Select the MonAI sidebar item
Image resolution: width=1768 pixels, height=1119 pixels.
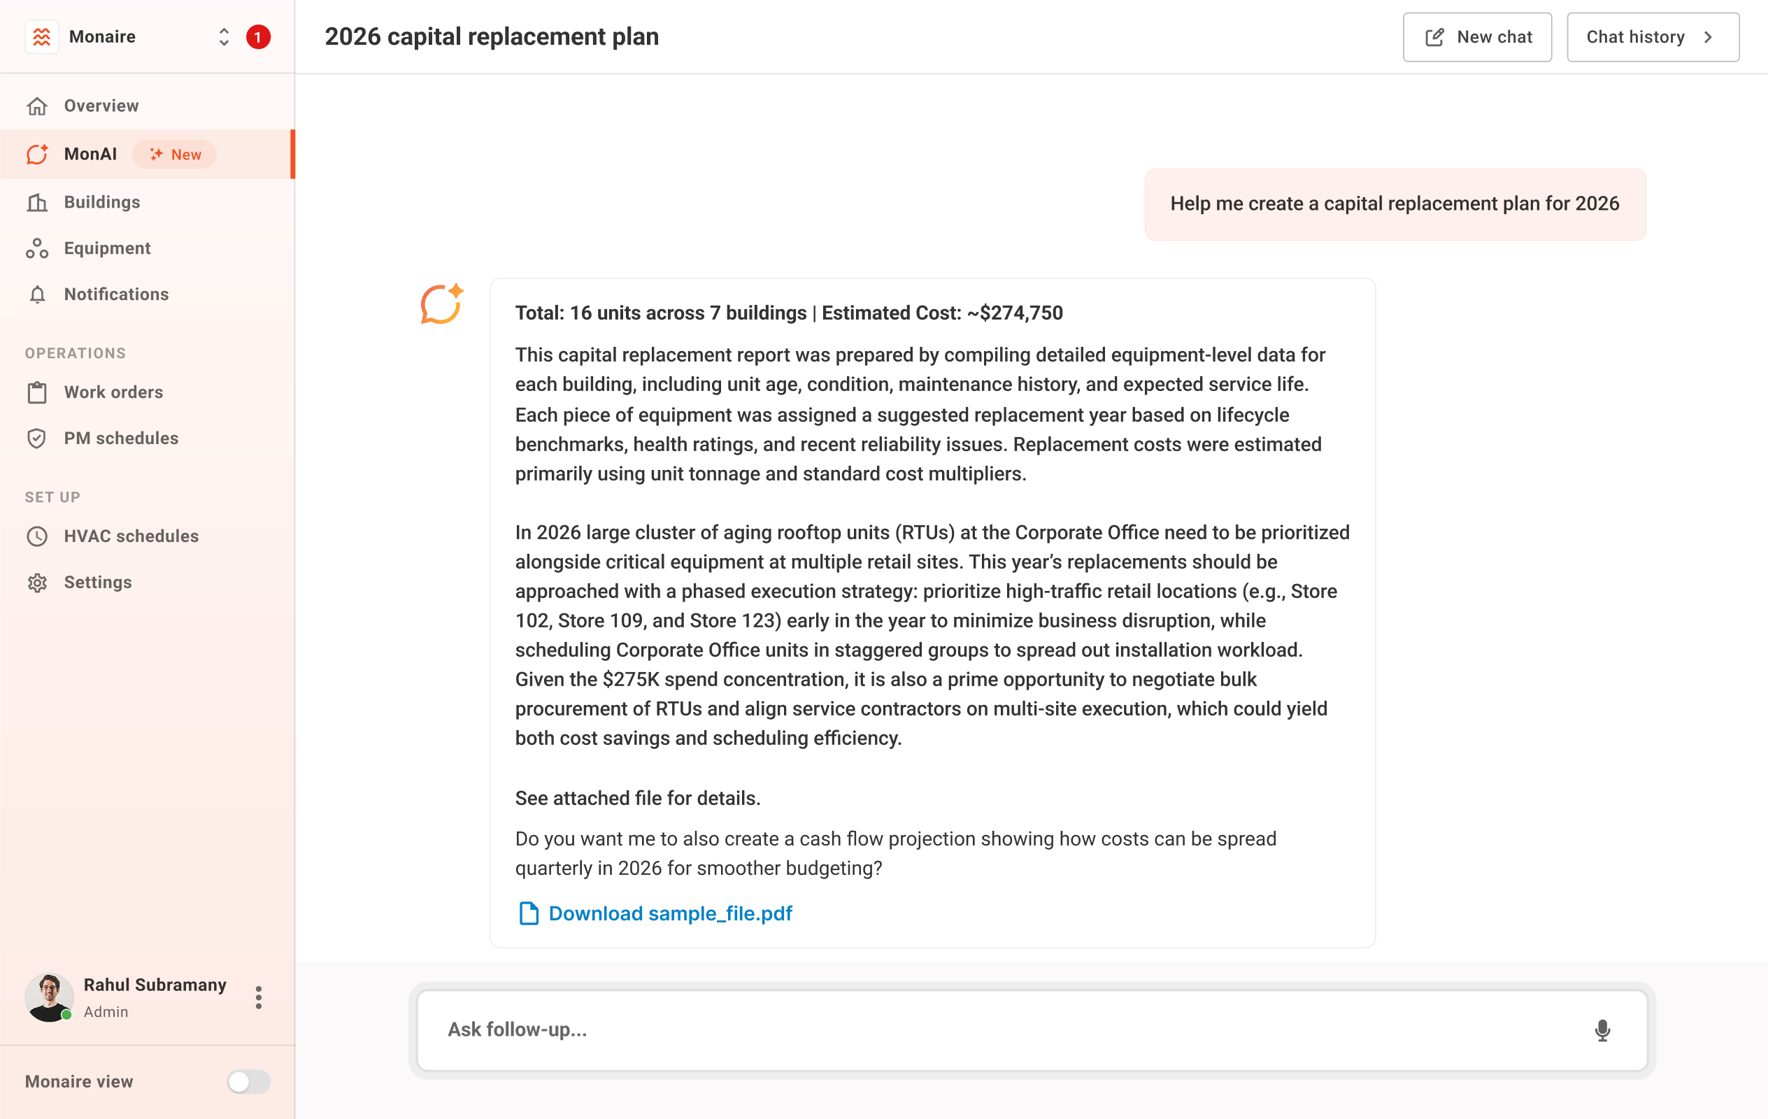point(147,154)
